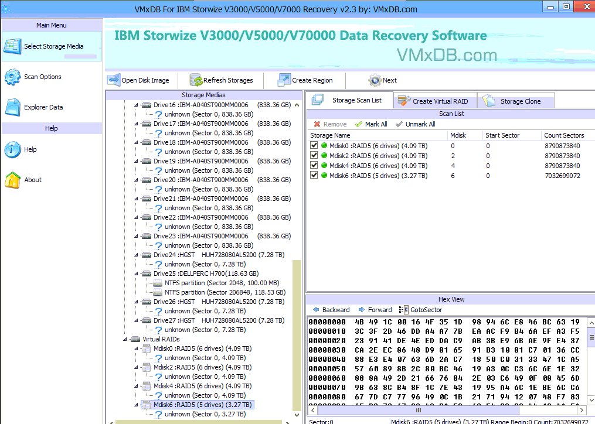The width and height of the screenshot is (595, 424).
Task: Uncheck the Mdisk6 scan list checkbox
Action: 314,175
